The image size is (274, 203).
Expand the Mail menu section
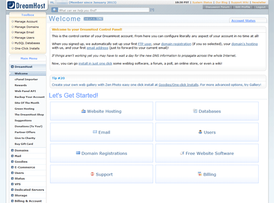(12, 156)
